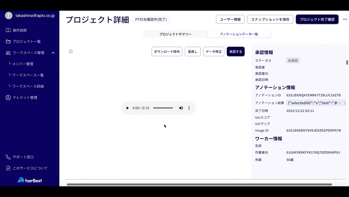349x197 pixels.
Task: Switch to the プロジェクトサマリー tab
Action: (x=175, y=34)
